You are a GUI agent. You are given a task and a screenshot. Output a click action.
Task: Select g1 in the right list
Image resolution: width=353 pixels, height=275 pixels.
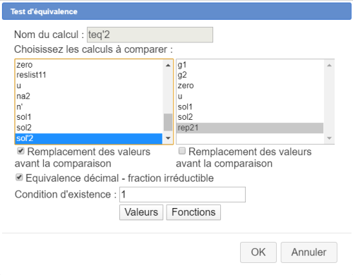point(250,65)
